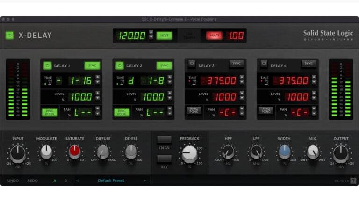Image resolution: width=359 pixels, height=202 pixels.
Task: Enable Ping Pong on Delay 3
Action: (x=194, y=110)
